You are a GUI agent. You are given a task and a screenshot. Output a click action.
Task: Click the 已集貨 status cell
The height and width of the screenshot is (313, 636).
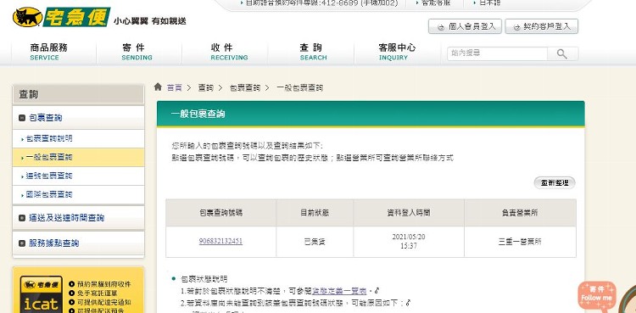[315, 242]
